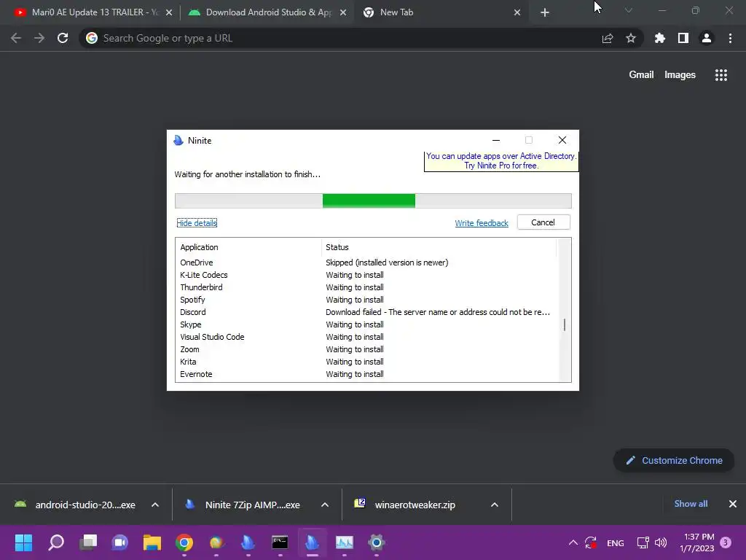Add a new Chrome tab with the plus button

545,12
